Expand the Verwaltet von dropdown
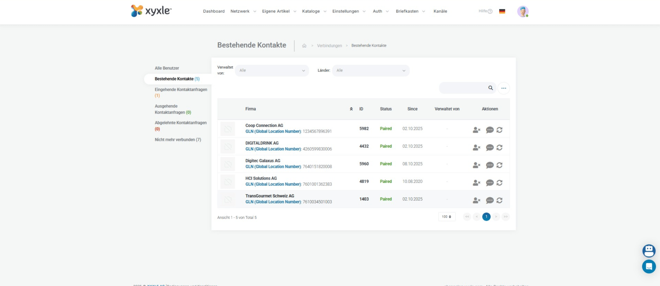The height and width of the screenshot is (286, 660). (272, 70)
